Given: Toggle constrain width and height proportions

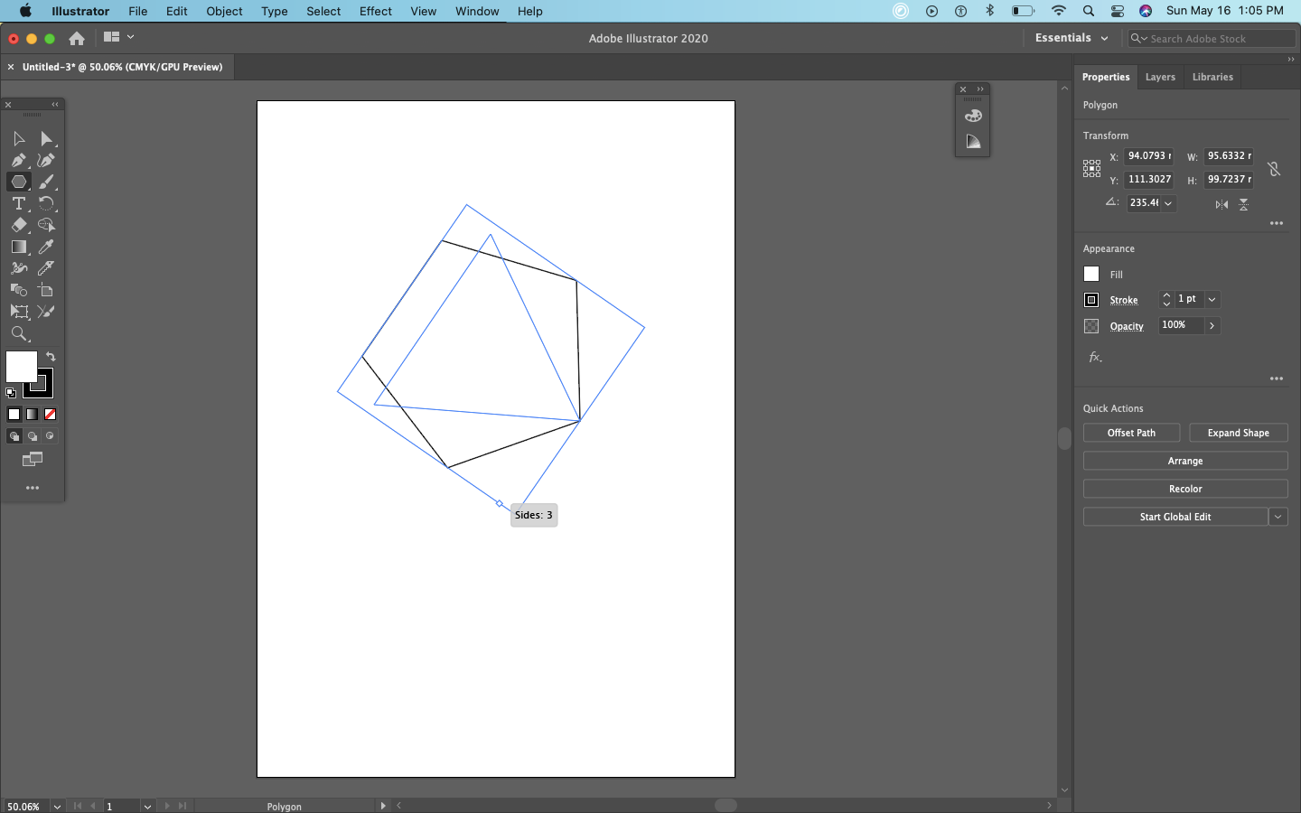Looking at the screenshot, I should click(x=1274, y=168).
